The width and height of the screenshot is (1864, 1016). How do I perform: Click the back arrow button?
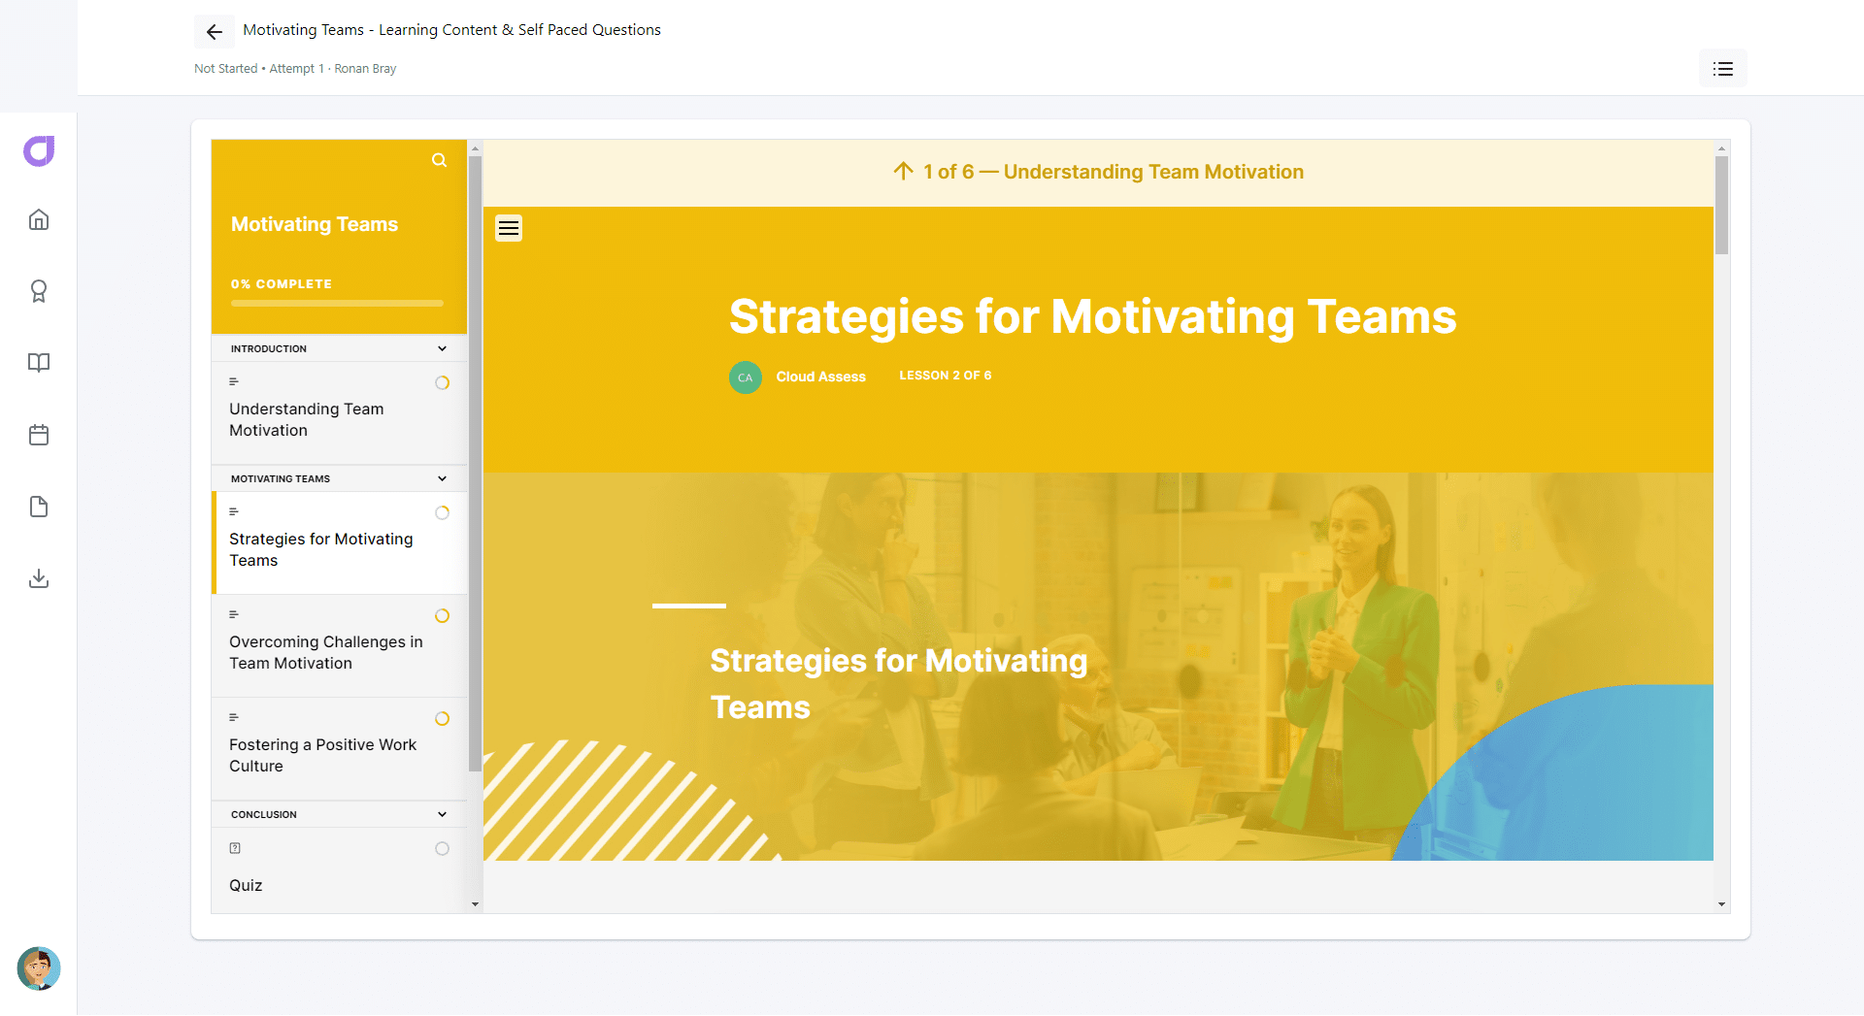click(x=215, y=32)
